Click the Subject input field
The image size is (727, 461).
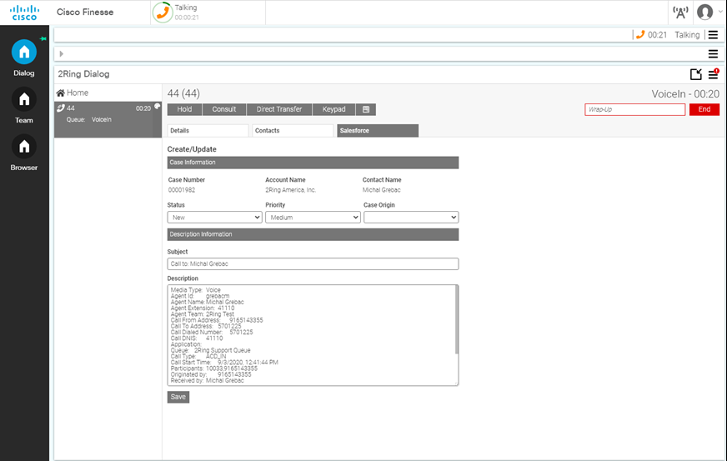313,264
